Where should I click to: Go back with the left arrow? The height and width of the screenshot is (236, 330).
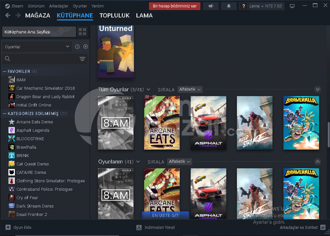point(8,15)
